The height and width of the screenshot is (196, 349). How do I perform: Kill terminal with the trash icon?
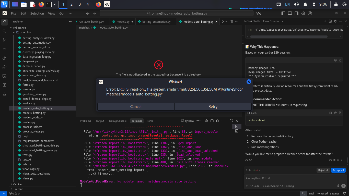tap(217, 121)
